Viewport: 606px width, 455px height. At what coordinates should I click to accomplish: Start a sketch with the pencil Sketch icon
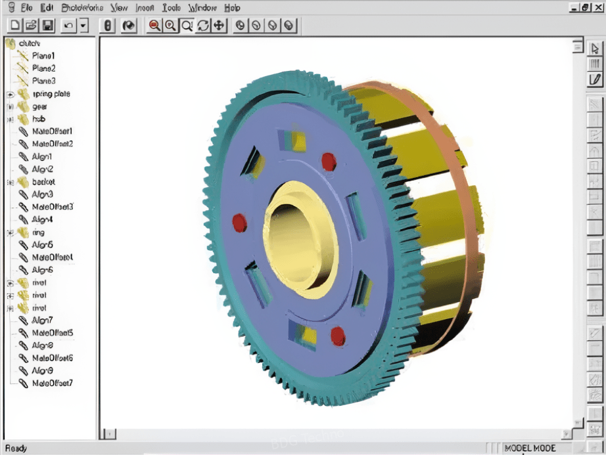point(595,79)
